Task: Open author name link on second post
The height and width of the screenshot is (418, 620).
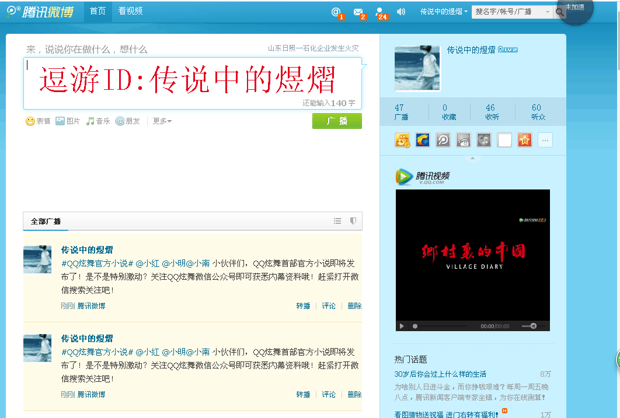Action: (87, 338)
